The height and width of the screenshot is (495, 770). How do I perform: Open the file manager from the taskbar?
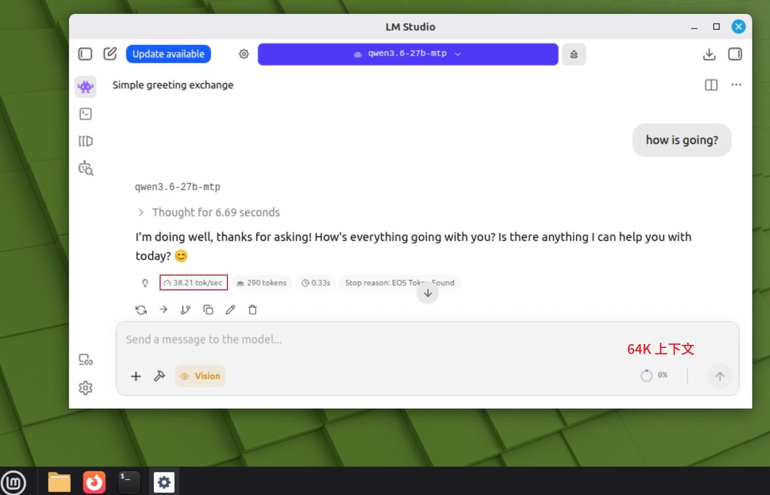pyautogui.click(x=59, y=482)
